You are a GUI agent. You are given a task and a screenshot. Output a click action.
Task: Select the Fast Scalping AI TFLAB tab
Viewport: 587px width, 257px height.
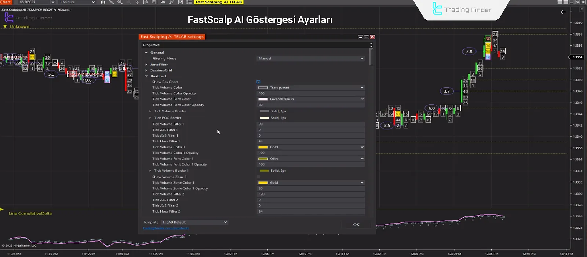pyautogui.click(x=219, y=2)
